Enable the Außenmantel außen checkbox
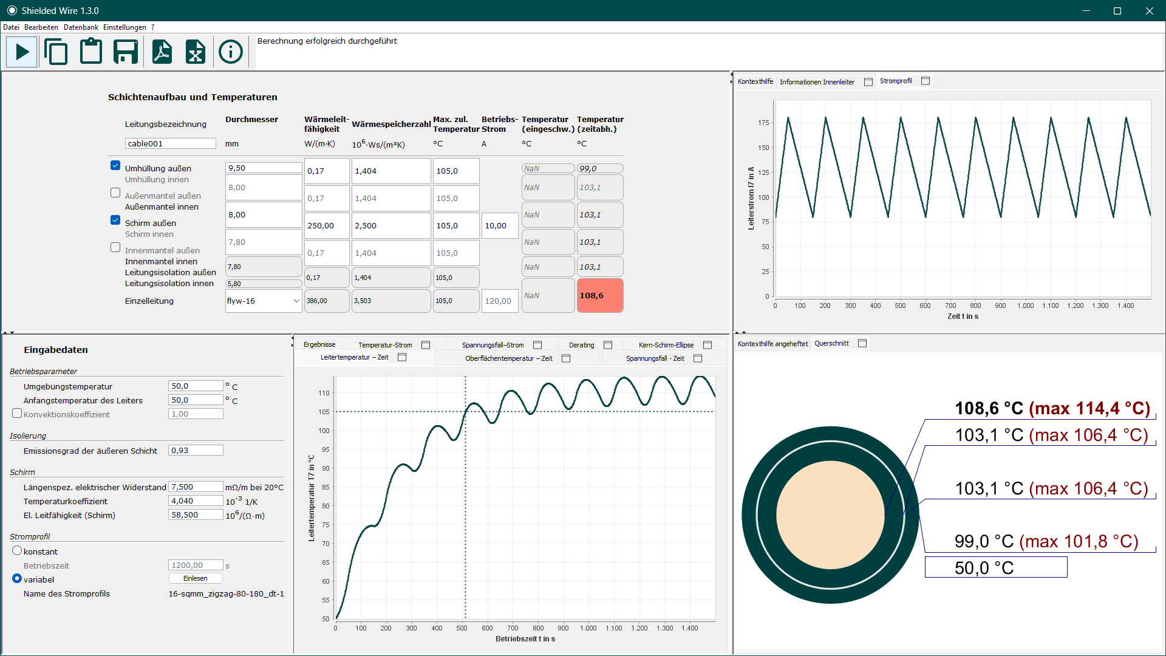 [115, 193]
